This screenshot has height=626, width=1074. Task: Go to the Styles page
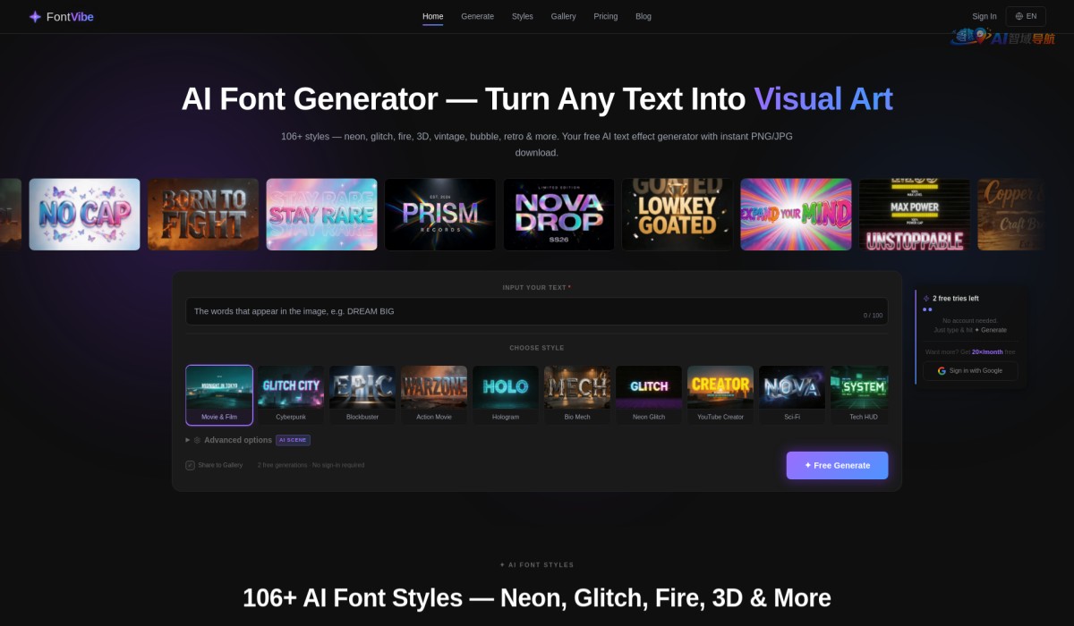coord(523,16)
